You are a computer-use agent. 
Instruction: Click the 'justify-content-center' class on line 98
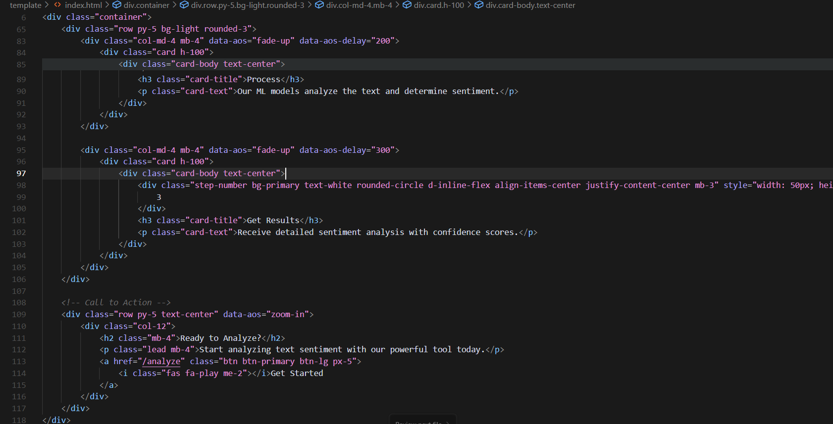pyautogui.click(x=637, y=185)
